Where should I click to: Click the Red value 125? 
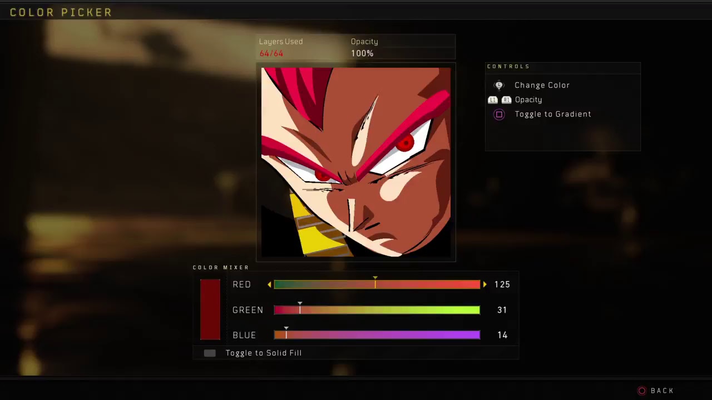click(502, 284)
